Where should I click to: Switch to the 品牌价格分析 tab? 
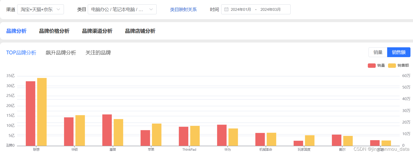[x=54, y=31]
